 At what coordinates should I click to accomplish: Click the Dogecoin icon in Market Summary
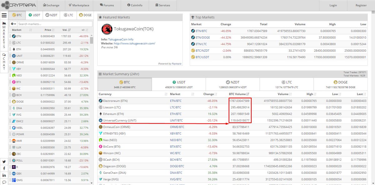pos(101,166)
